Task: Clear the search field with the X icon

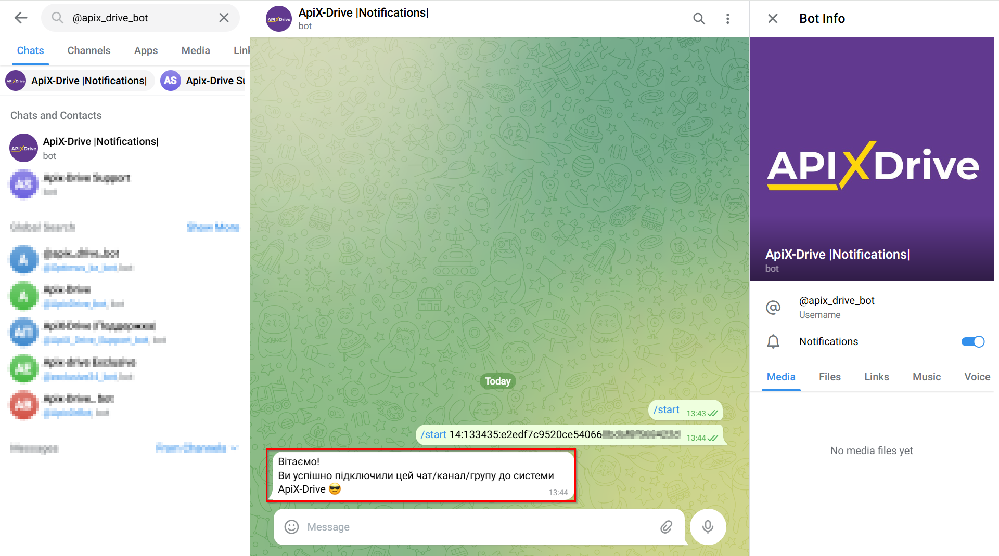Action: [x=224, y=18]
